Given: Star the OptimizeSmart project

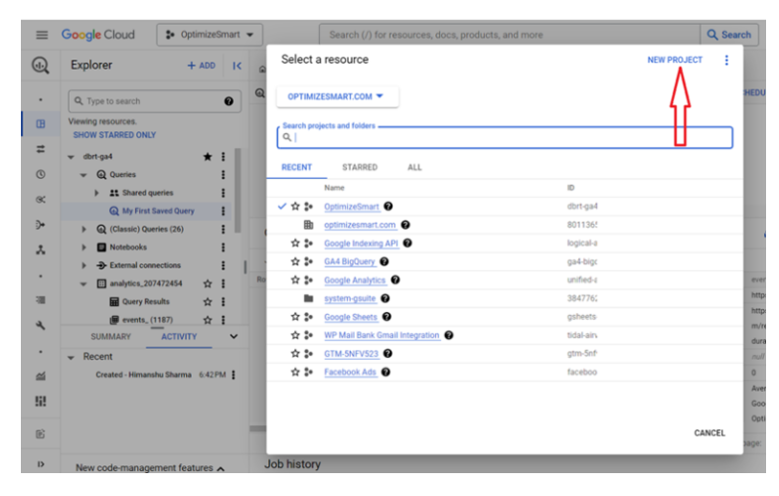Looking at the screenshot, I should (x=295, y=207).
